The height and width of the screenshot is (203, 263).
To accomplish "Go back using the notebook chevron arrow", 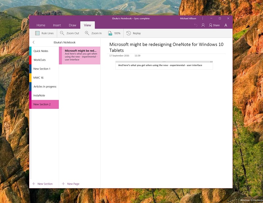I will (x=34, y=42).
